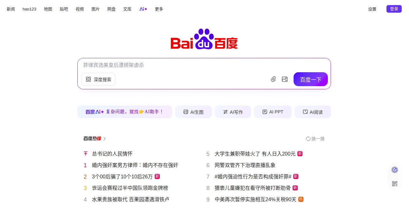Viewport: 409px width, 211px height.
Task: Click the QR code icon at right edge
Action: (x=395, y=184)
